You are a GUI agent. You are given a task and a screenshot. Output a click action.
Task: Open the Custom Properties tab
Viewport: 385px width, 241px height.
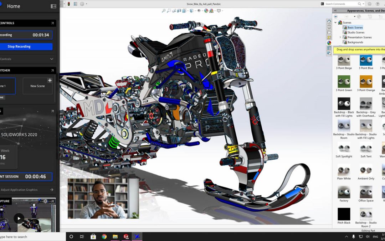tap(329, 48)
